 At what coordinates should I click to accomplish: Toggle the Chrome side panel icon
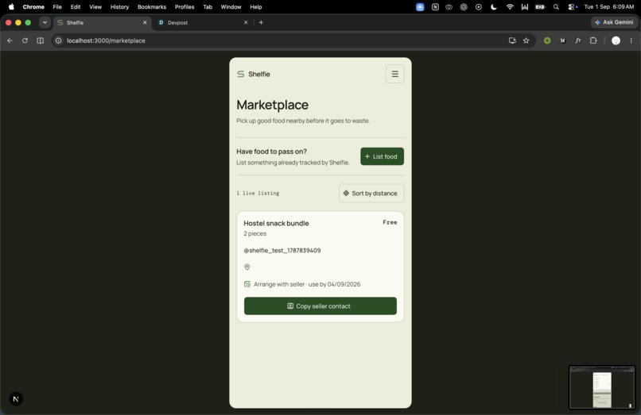pyautogui.click(x=40, y=40)
